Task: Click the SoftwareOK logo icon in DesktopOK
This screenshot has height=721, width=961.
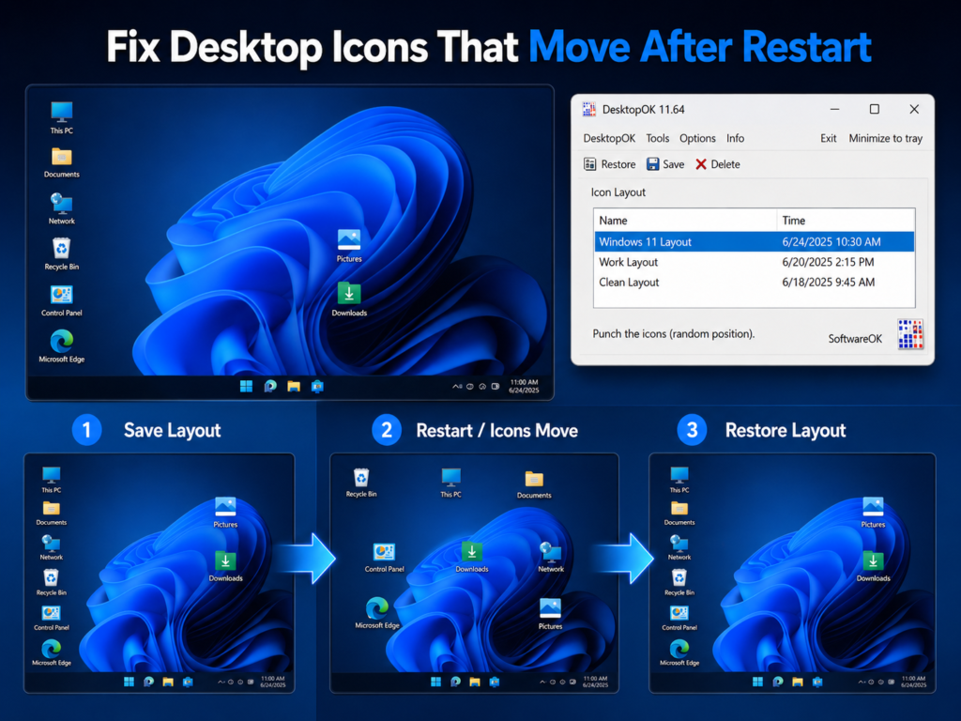Action: click(x=910, y=334)
